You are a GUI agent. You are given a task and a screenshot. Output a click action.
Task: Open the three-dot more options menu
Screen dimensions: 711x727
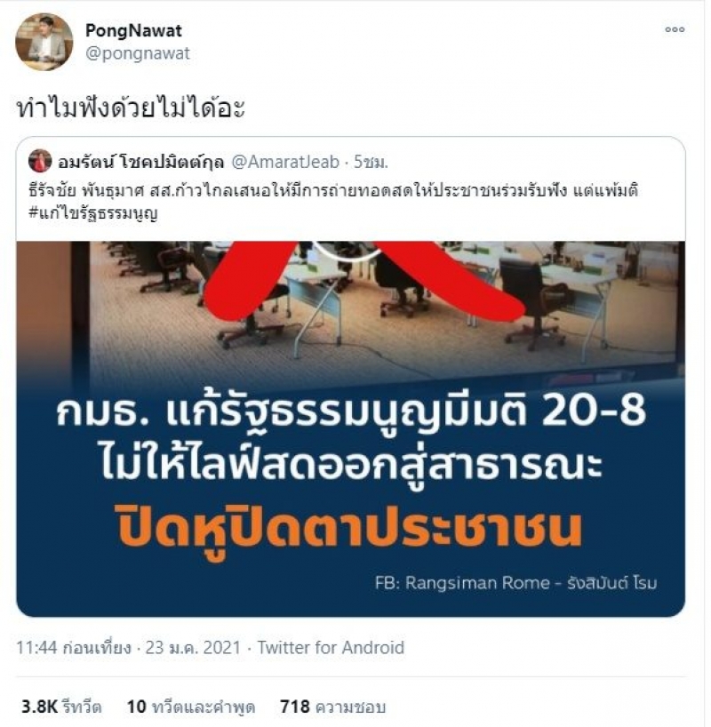click(675, 29)
